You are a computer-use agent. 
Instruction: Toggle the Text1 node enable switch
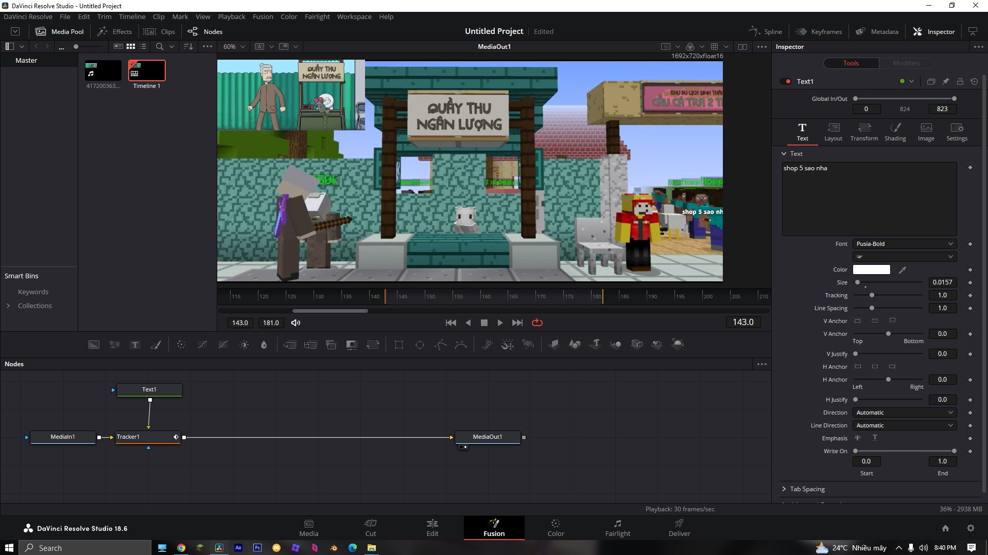786,81
